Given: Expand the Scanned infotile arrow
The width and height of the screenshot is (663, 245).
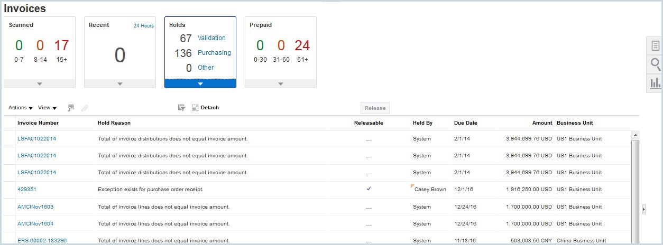Looking at the screenshot, I should point(40,83).
